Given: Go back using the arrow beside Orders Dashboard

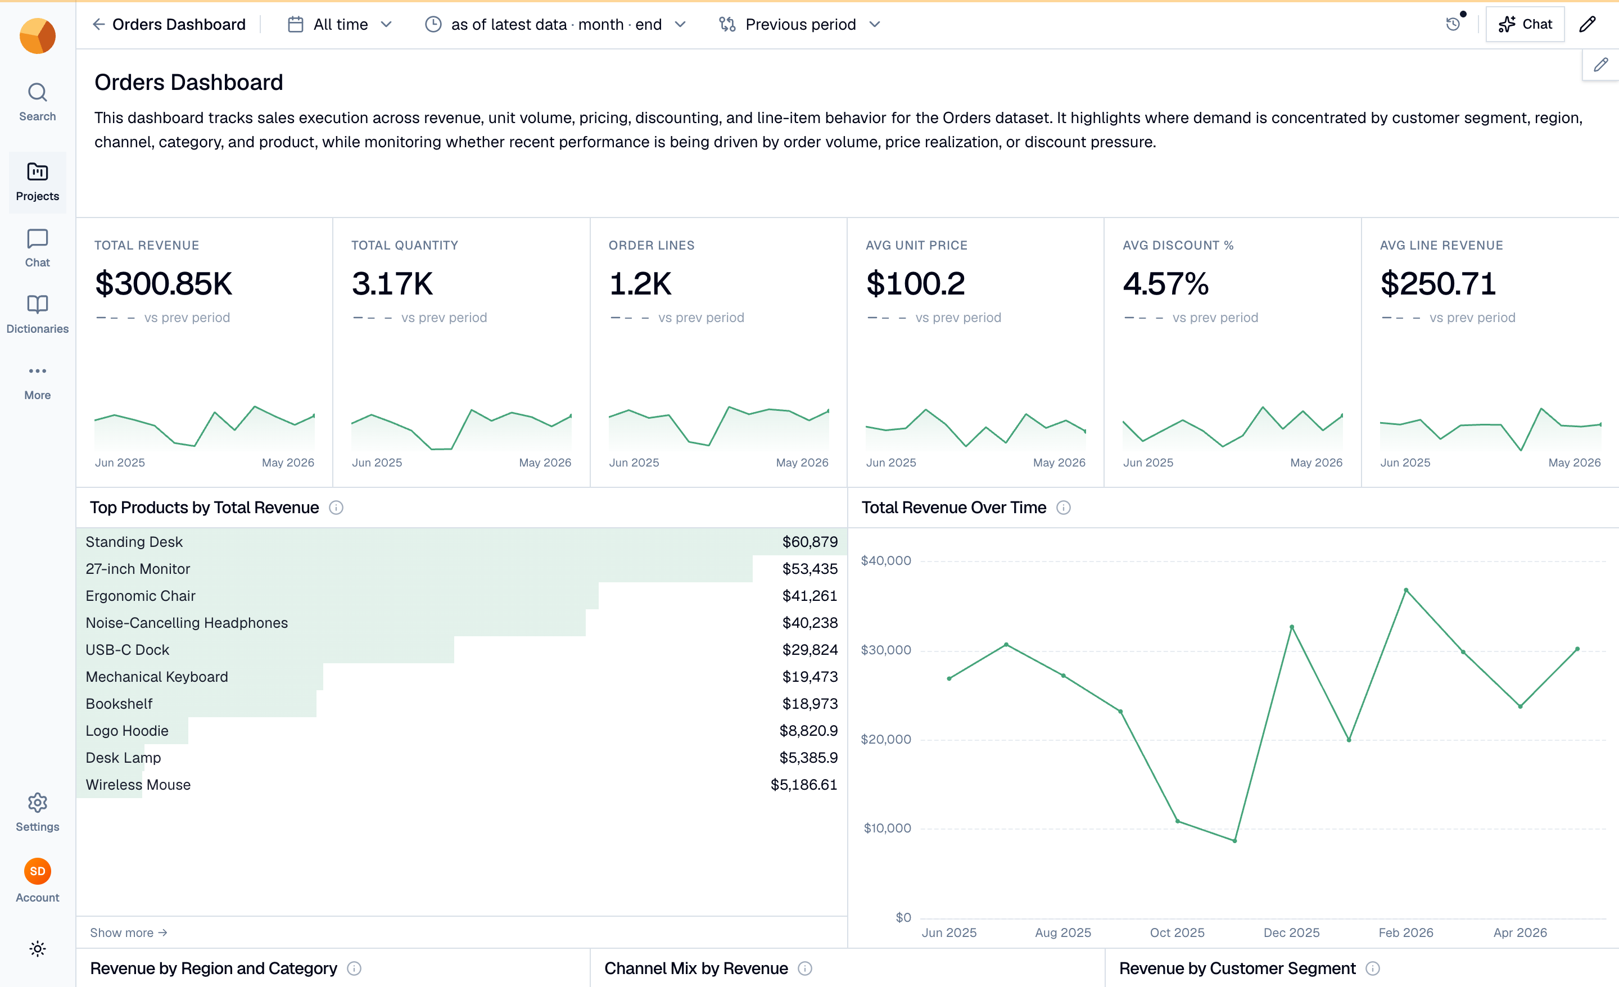Looking at the screenshot, I should tap(98, 24).
